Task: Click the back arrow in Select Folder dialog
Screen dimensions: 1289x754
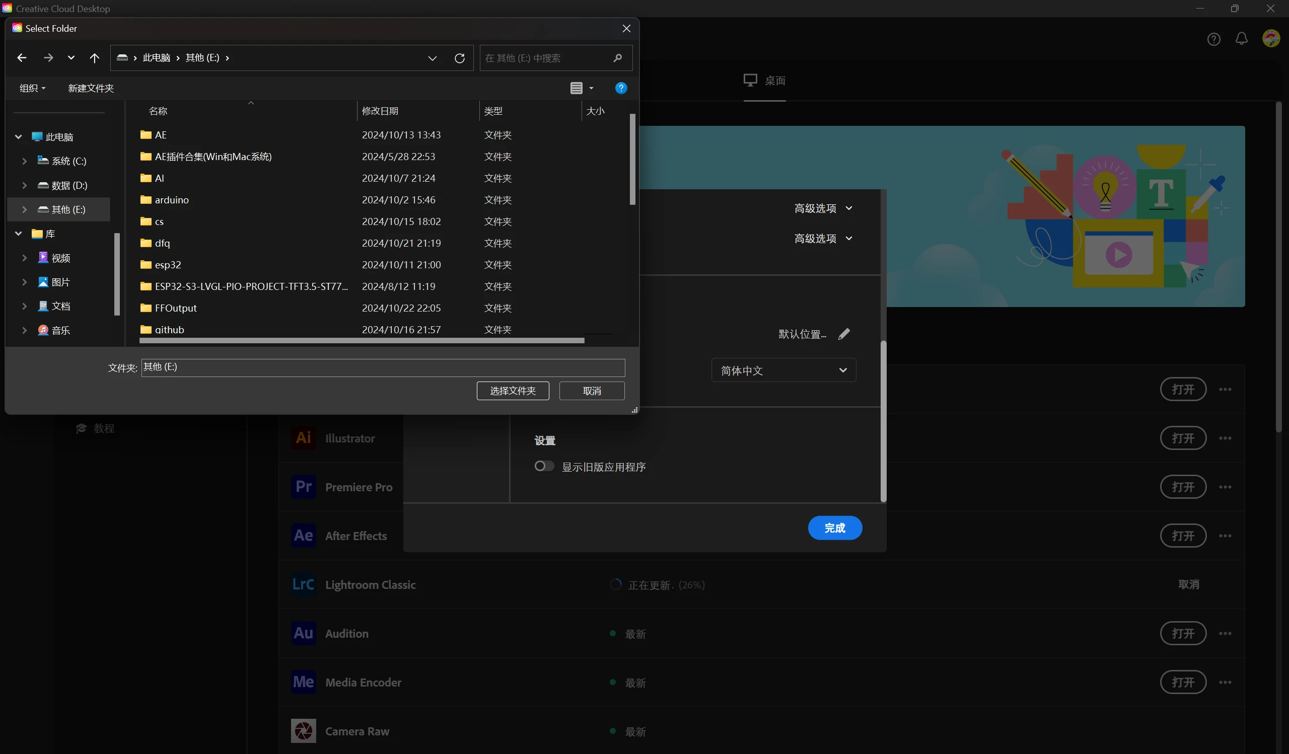Action: coord(22,58)
